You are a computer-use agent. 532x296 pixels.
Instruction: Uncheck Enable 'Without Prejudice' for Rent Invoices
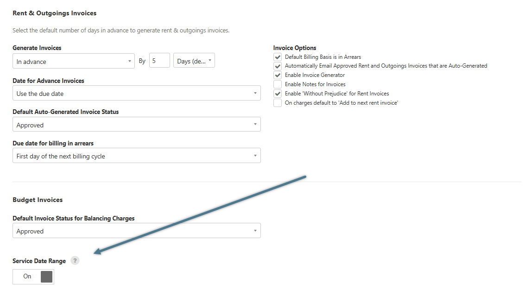278,94
